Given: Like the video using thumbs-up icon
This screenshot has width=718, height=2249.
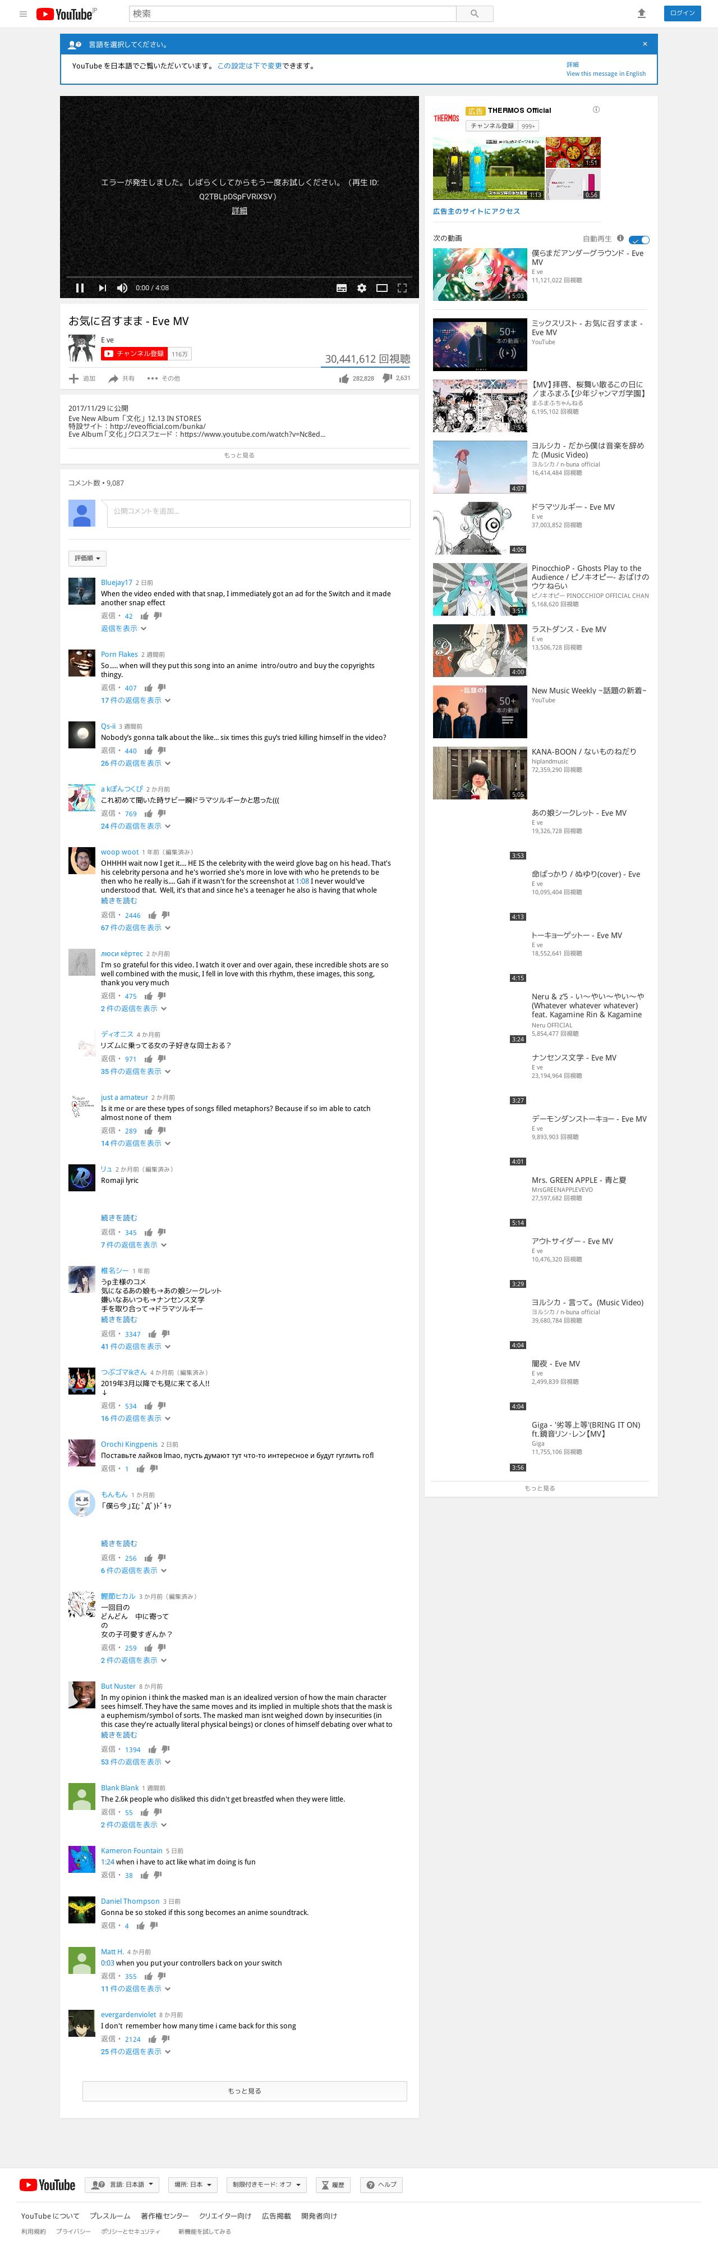Looking at the screenshot, I should pyautogui.click(x=344, y=379).
